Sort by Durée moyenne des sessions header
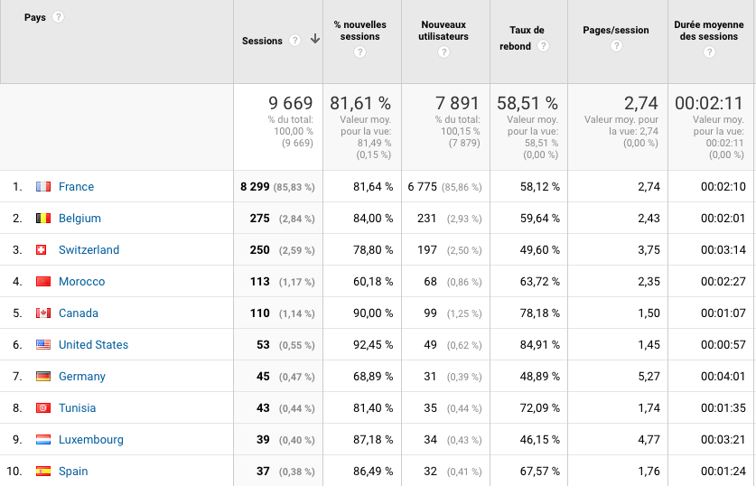The image size is (756, 486). click(x=709, y=31)
